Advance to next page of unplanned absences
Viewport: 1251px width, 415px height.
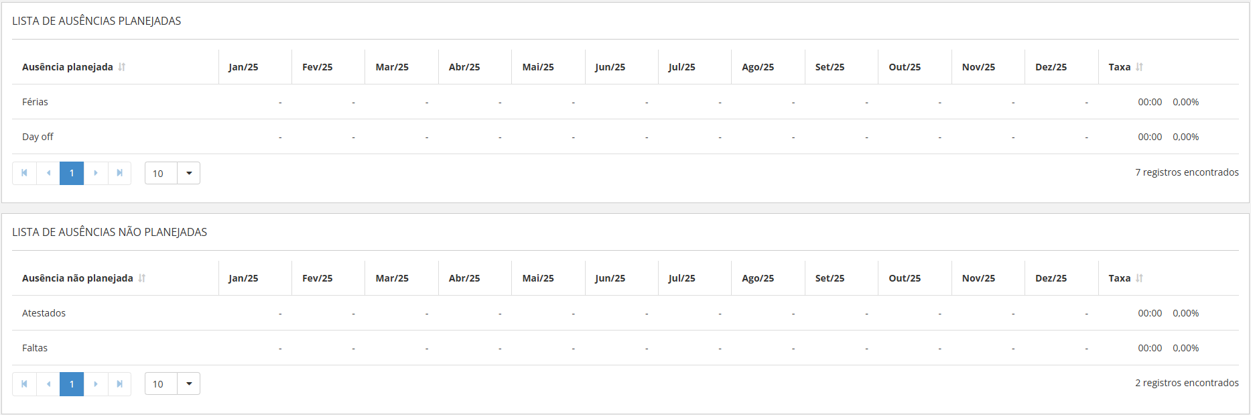(x=96, y=383)
